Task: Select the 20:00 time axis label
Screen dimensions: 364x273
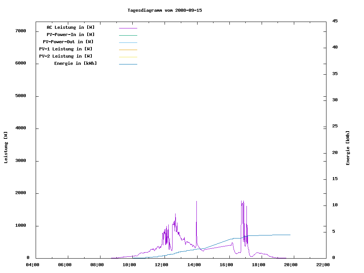Action: pyautogui.click(x=291, y=265)
